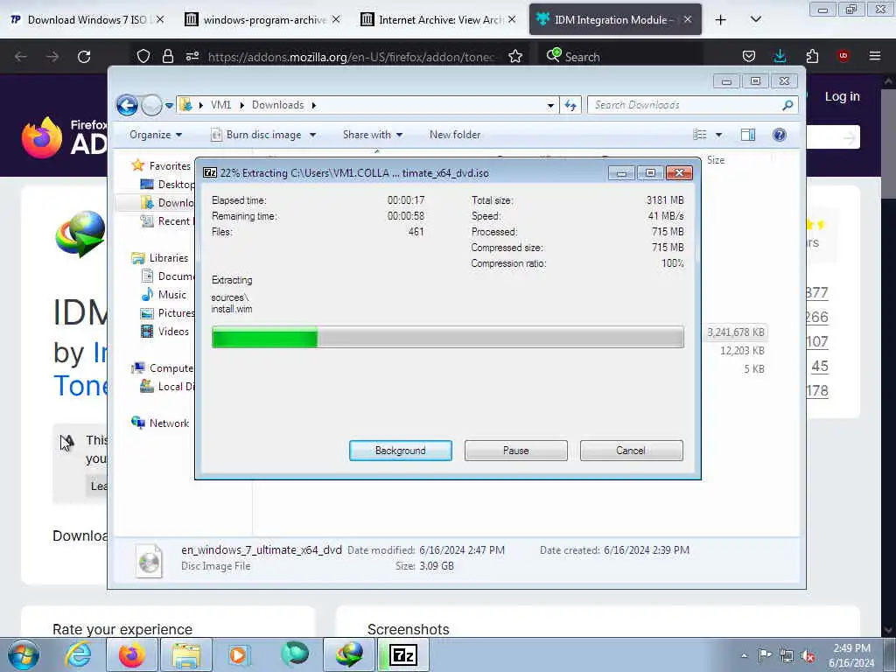Open Firefox application menu
Image resolution: width=896 pixels, height=672 pixels.
point(875,56)
